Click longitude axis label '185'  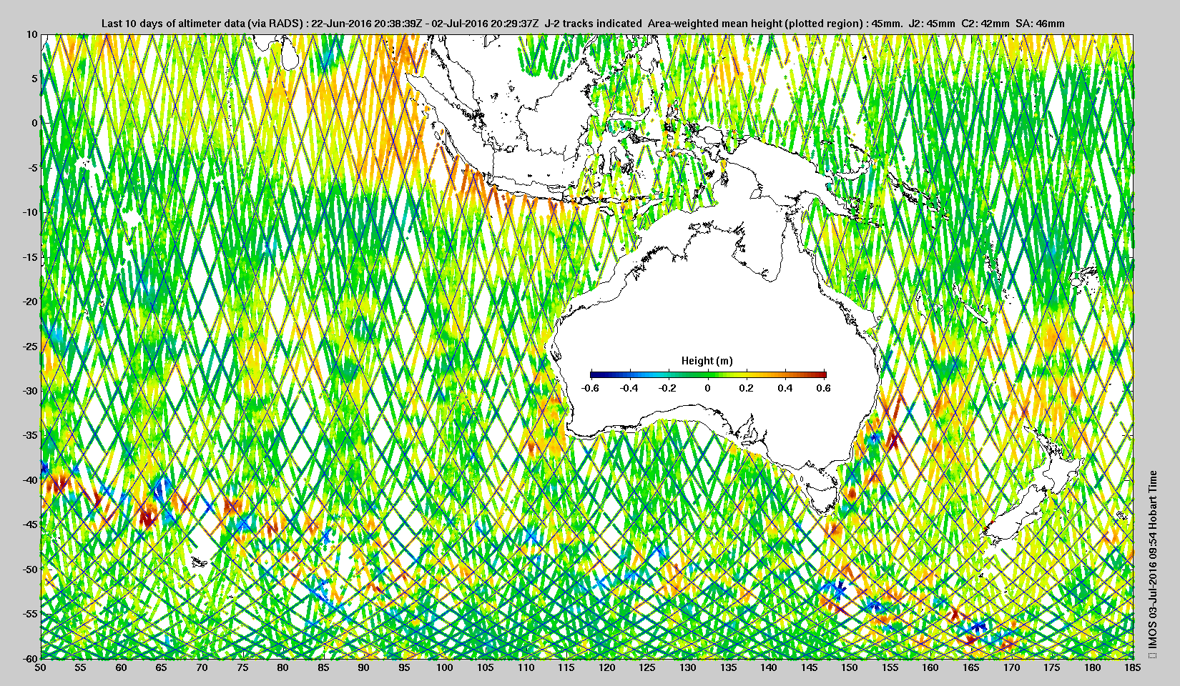coord(1134,667)
